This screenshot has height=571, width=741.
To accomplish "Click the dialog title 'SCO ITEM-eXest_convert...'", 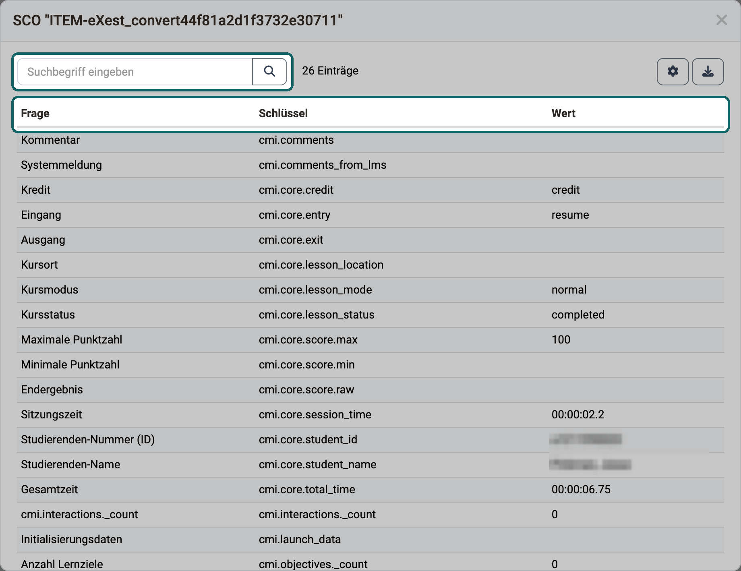I will pyautogui.click(x=178, y=20).
